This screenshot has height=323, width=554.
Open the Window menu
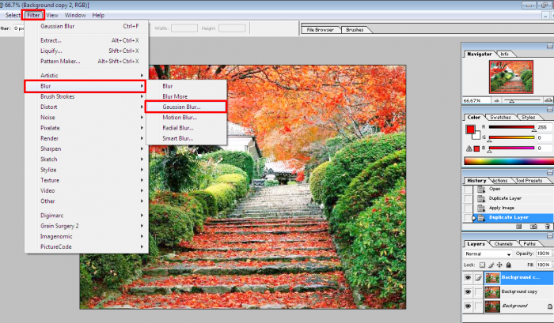[x=75, y=15]
